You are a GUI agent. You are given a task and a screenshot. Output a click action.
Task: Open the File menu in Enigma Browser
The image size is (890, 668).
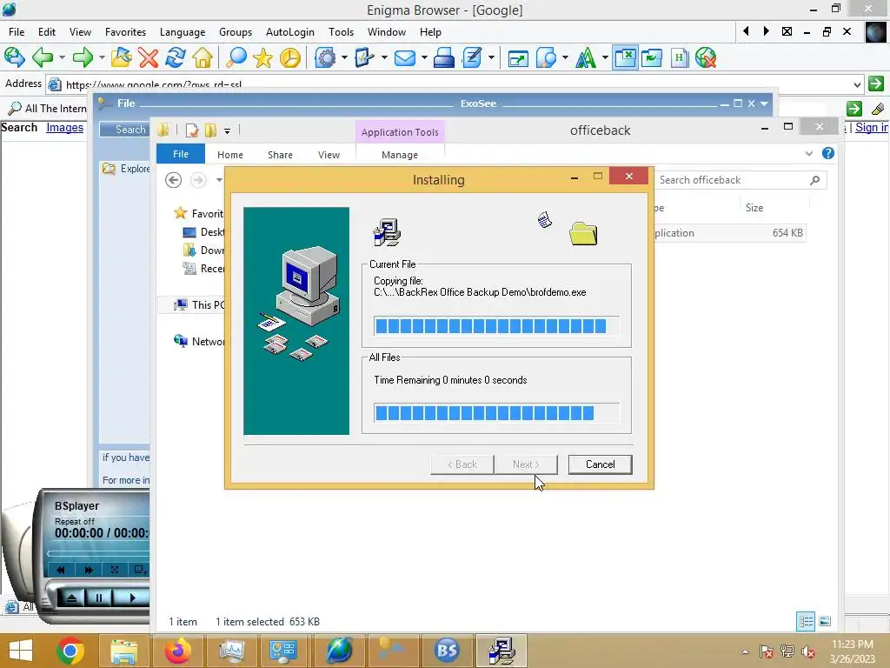17,32
